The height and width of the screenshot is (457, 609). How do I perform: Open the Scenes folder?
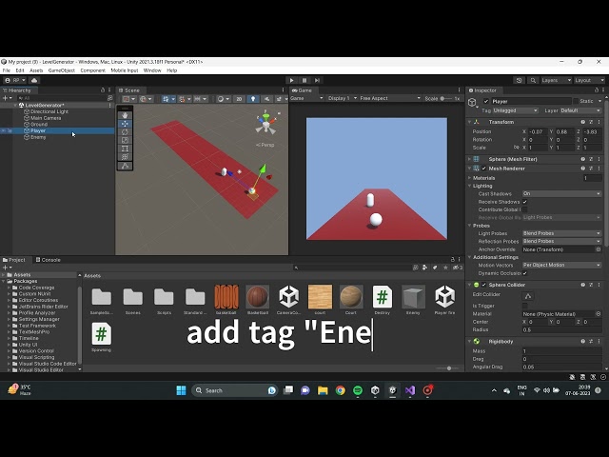tap(133, 297)
